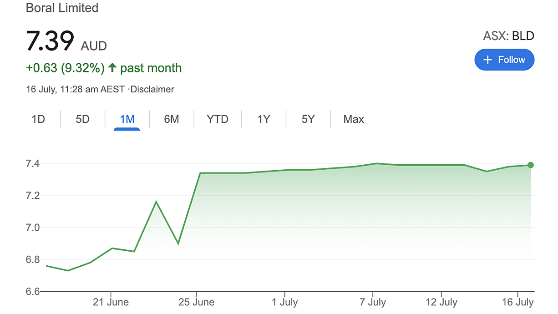Click the 6.6 y-axis label

tap(32, 292)
